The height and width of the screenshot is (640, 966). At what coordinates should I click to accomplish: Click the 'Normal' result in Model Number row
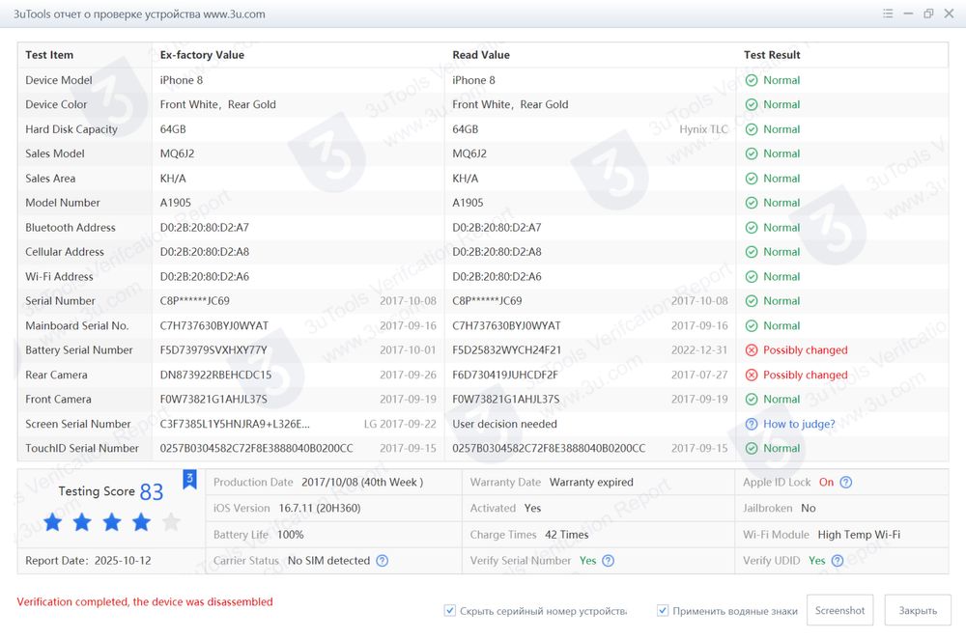click(x=781, y=203)
